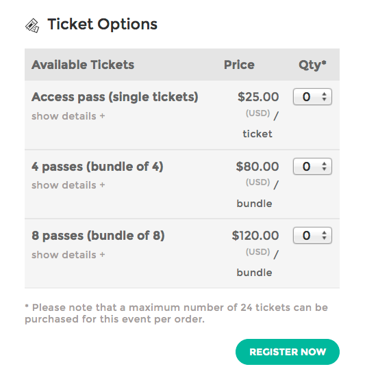The width and height of the screenshot is (365, 384).
Task: Click the ticket icon beside Ticket Options
Action: pyautogui.click(x=32, y=26)
